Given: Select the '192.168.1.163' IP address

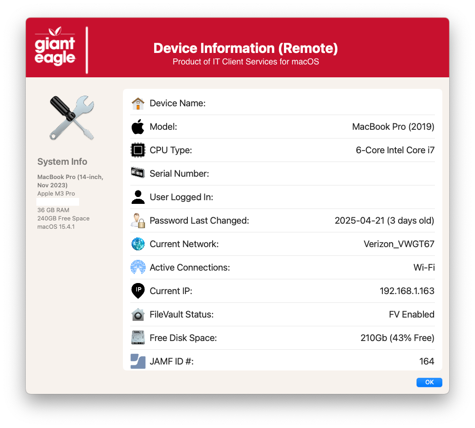Looking at the screenshot, I should coord(407,291).
